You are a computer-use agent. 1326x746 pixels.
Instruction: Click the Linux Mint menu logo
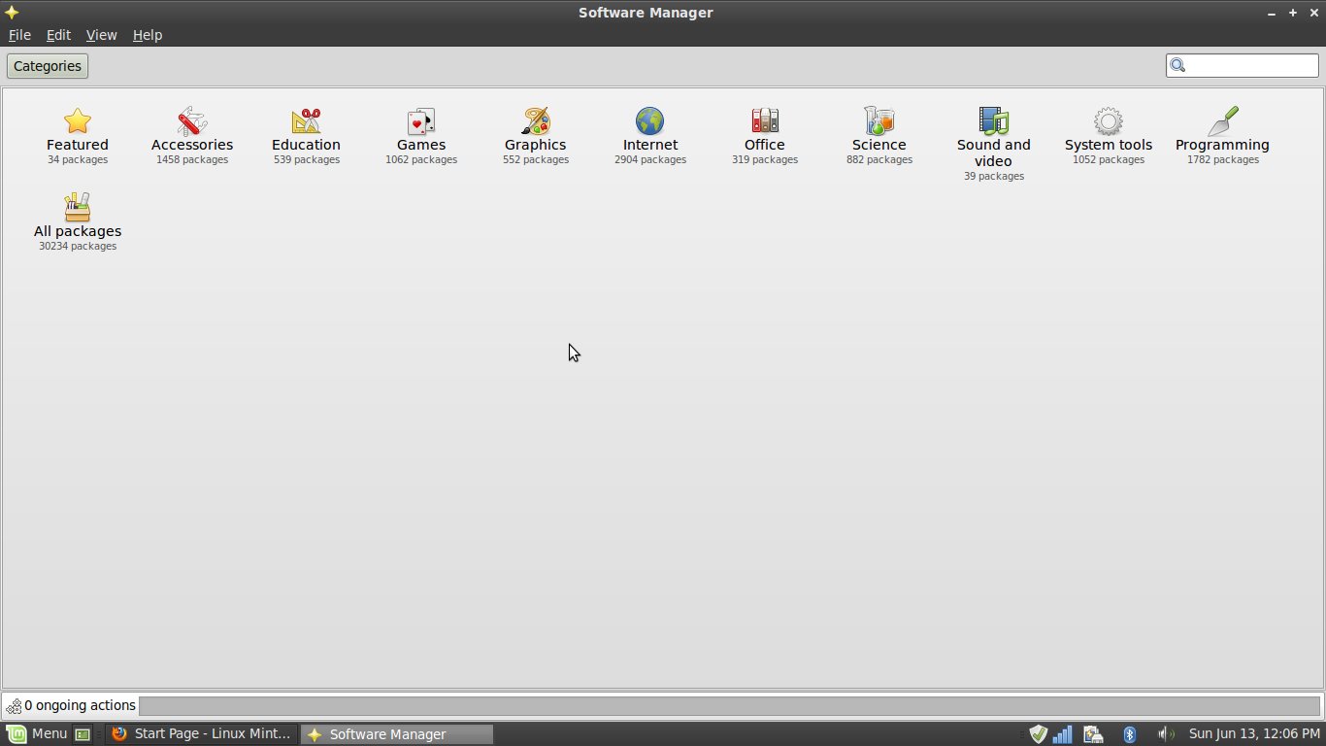pos(17,734)
